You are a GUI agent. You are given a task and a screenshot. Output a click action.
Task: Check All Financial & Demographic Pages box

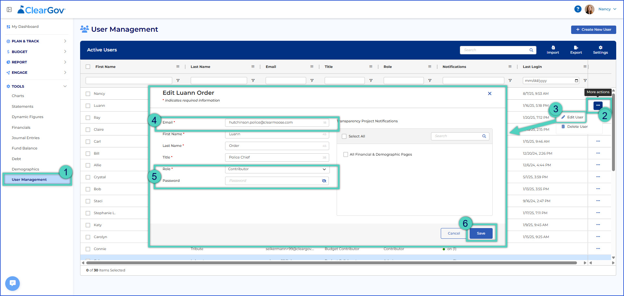pyautogui.click(x=346, y=154)
